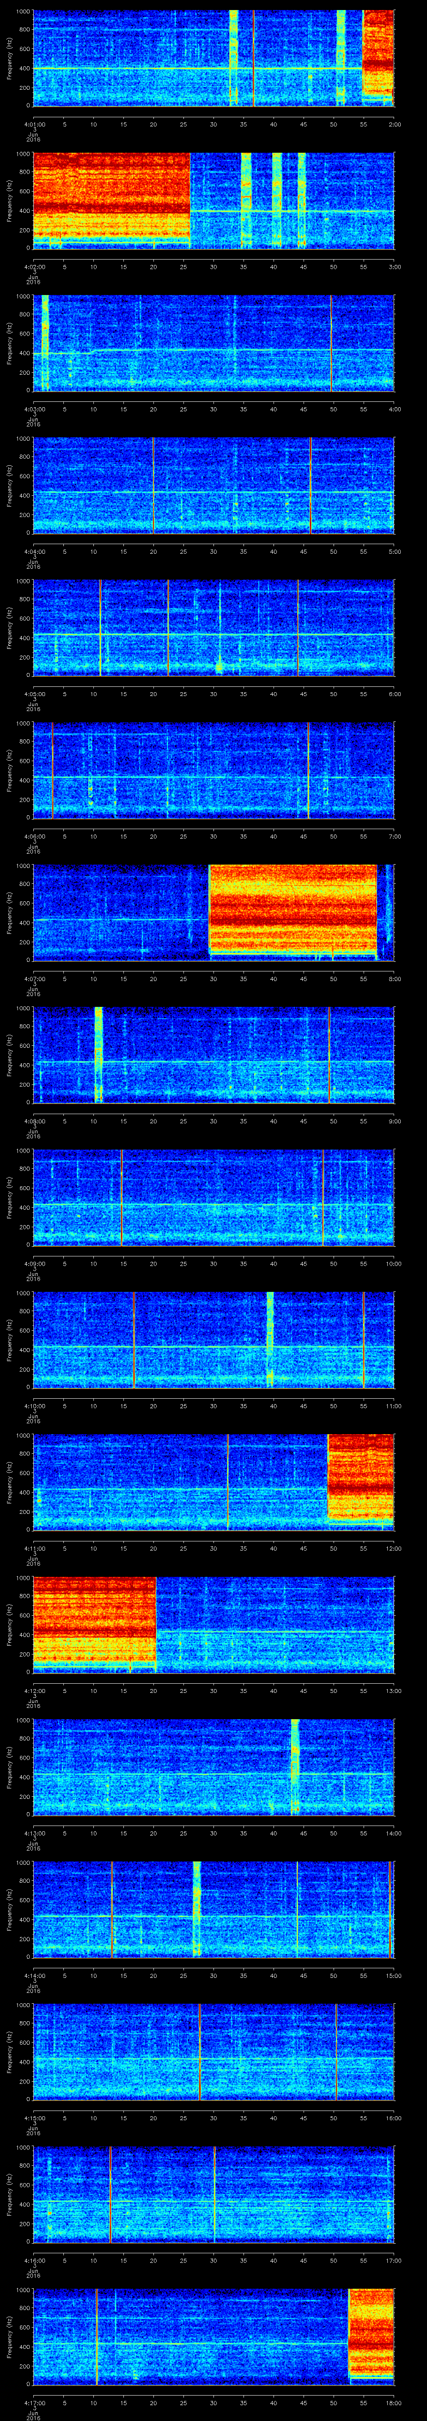This screenshot has width=427, height=2421.
Task: Click the '4:10:00' start time label
Action: pos(34,1406)
